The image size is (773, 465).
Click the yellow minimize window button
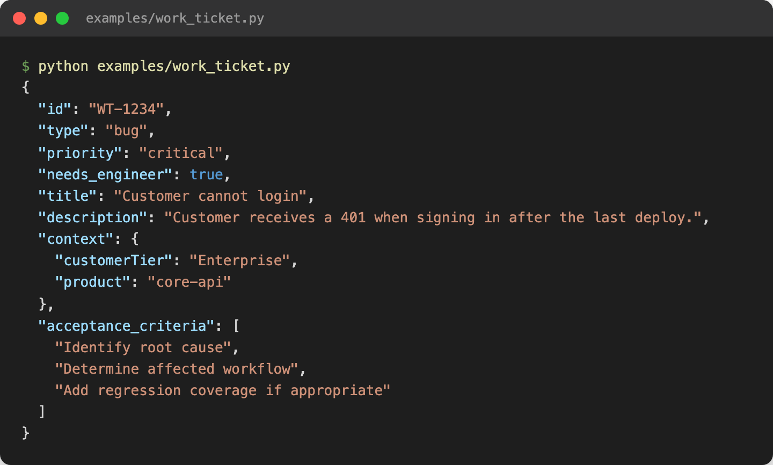[x=41, y=18]
